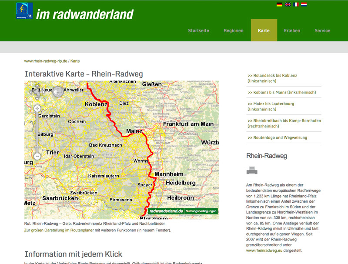
Task: Select the French flag
Action: (x=296, y=4)
